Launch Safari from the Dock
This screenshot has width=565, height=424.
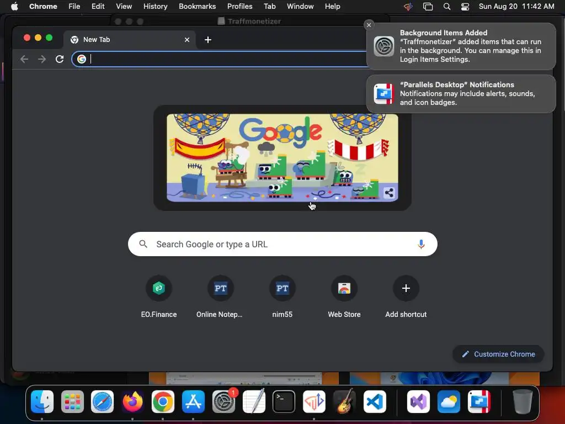point(102,401)
